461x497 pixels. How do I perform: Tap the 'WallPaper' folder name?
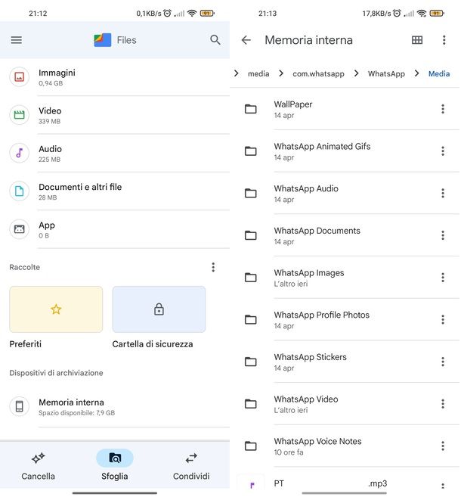293,104
